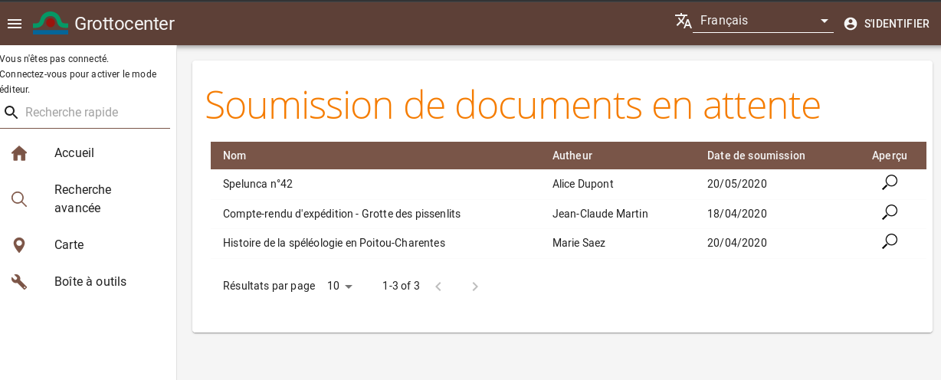Click the translate language icon
Screen dimensions: 941x380
pos(684,21)
